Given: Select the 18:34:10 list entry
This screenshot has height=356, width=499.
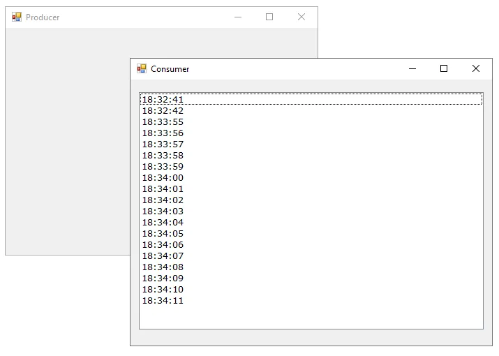Looking at the screenshot, I should tap(311, 289).
